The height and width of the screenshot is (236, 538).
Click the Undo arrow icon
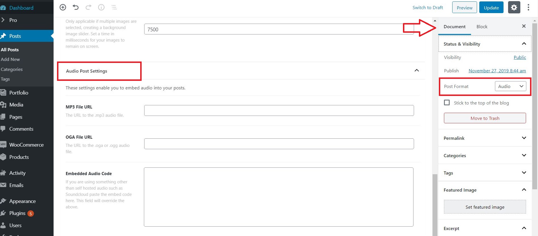click(x=76, y=7)
